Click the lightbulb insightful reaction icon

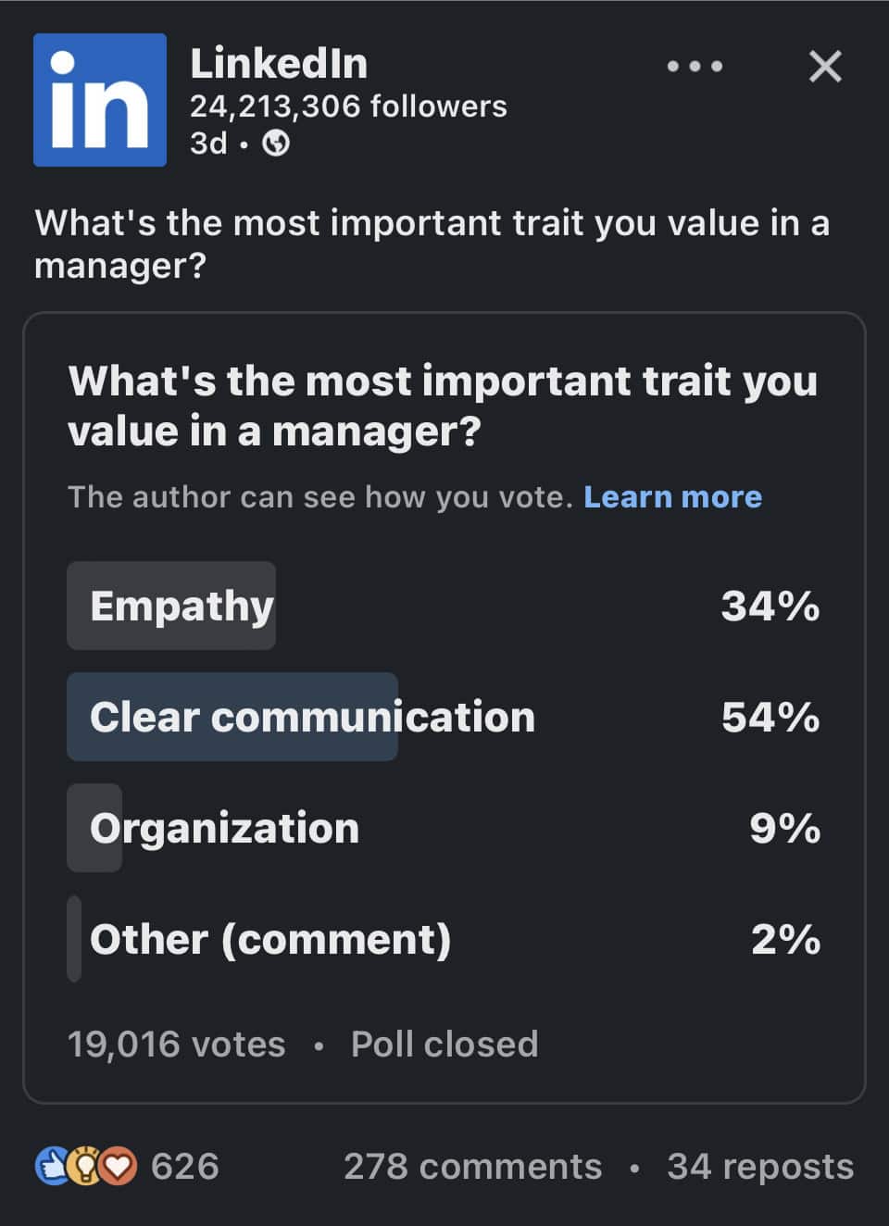[x=84, y=1167]
